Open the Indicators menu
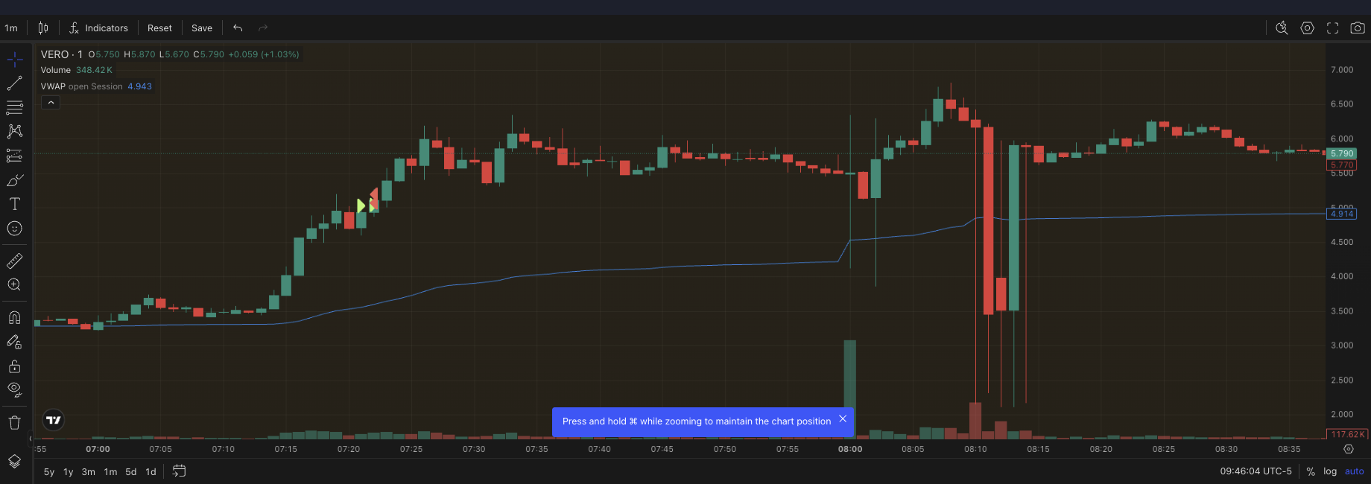 pos(98,28)
